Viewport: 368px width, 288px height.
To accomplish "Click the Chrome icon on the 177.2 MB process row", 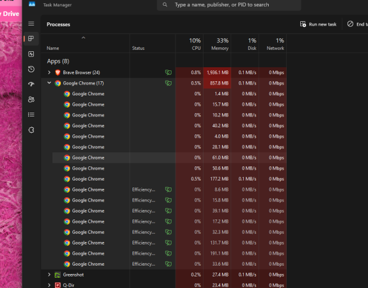I will tap(67, 179).
